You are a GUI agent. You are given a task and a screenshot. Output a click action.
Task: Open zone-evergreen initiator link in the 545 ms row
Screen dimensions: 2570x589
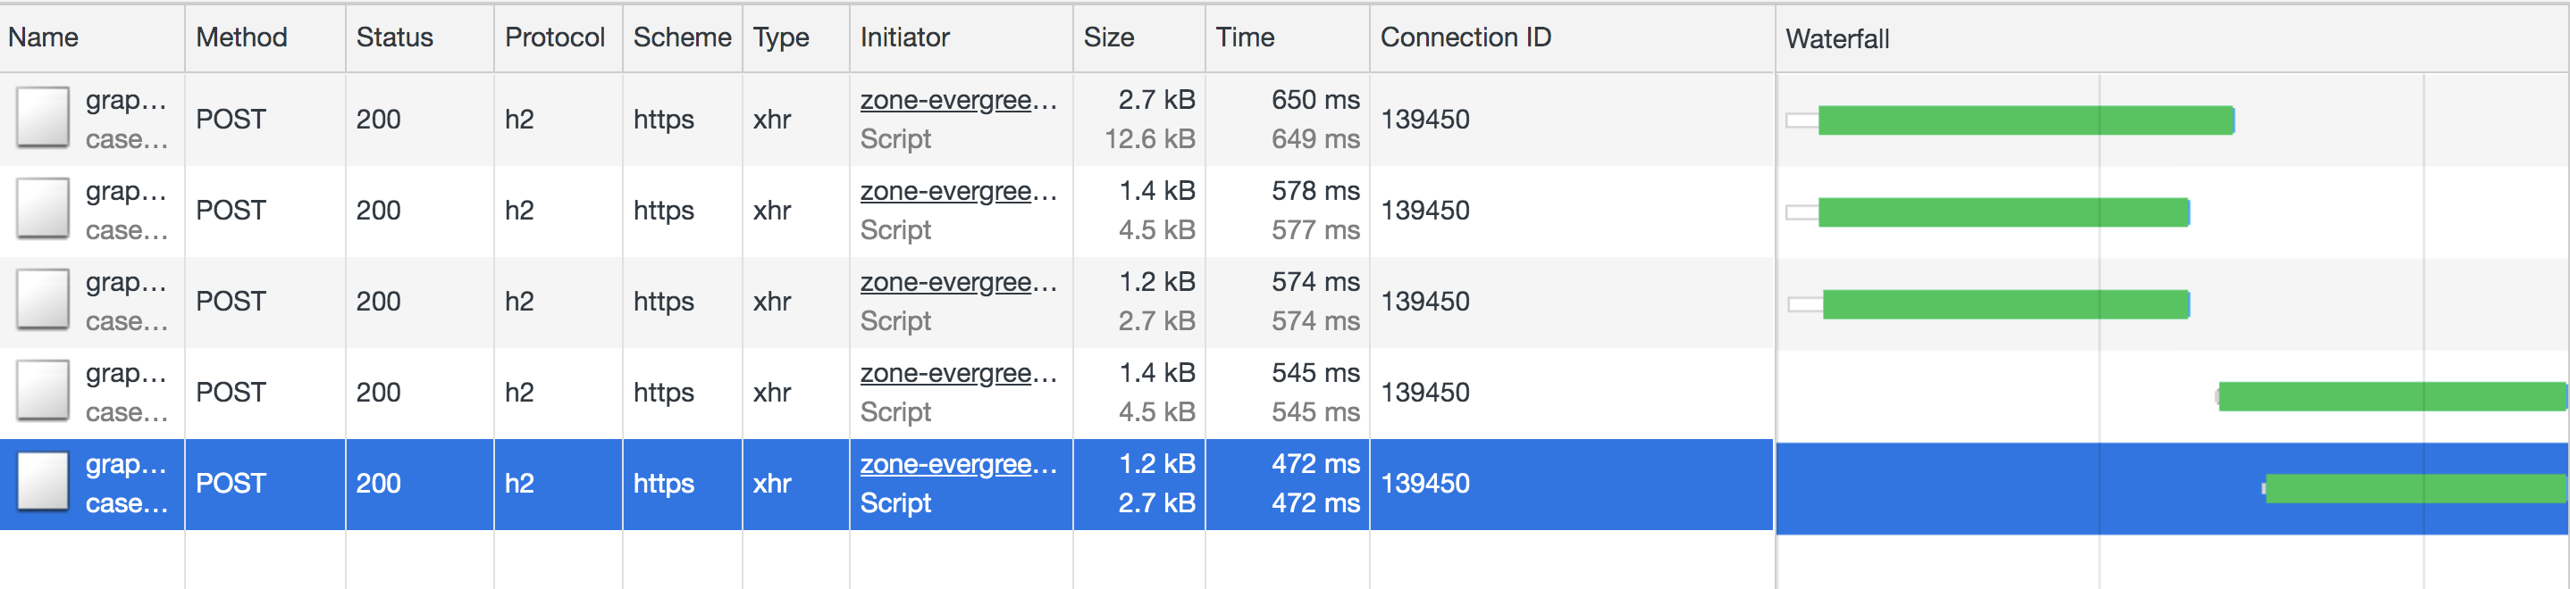pos(959,374)
